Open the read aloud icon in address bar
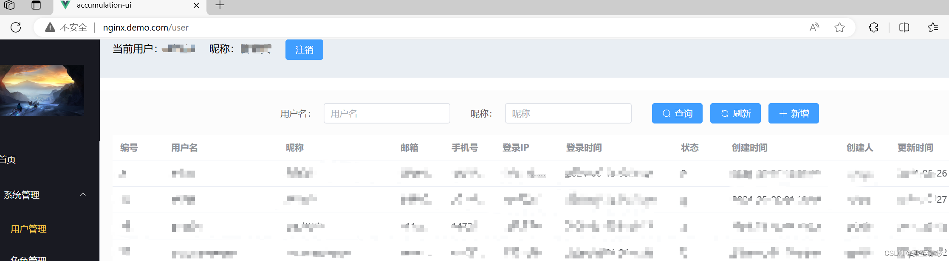 (x=814, y=28)
